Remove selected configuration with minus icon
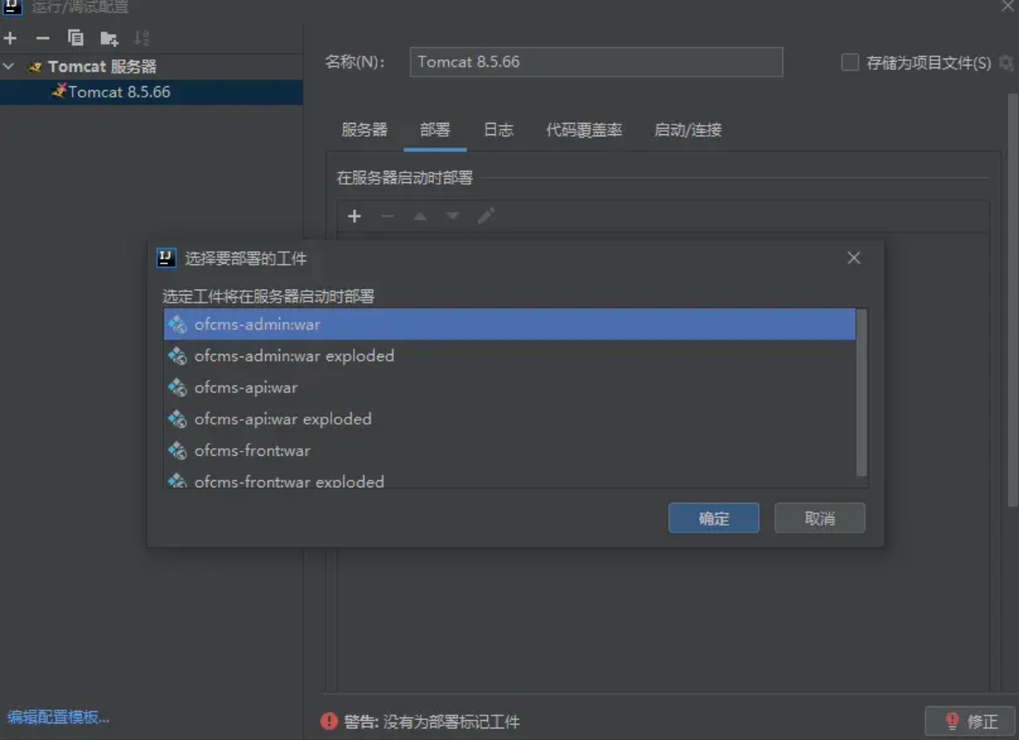Image resolution: width=1019 pixels, height=740 pixels. tap(43, 38)
